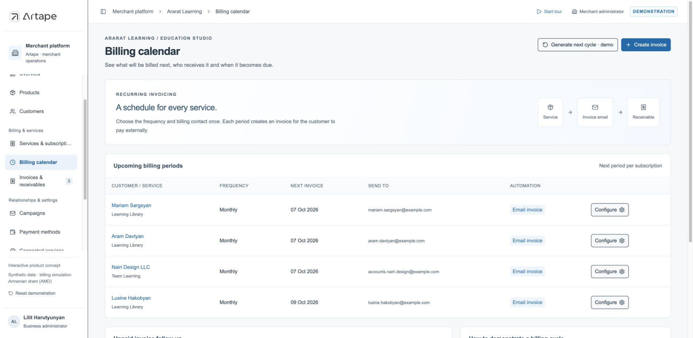The image size is (693, 338).
Task: Open Aram Davtyan customer link
Action: coord(128,236)
